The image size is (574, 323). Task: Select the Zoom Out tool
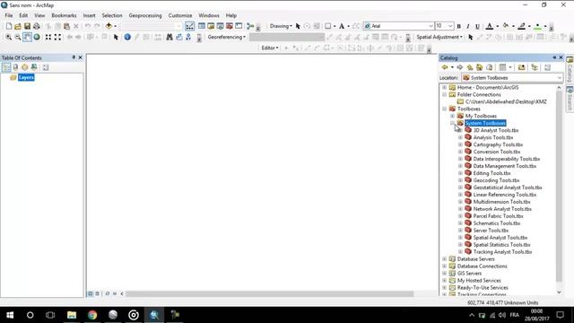coord(18,37)
